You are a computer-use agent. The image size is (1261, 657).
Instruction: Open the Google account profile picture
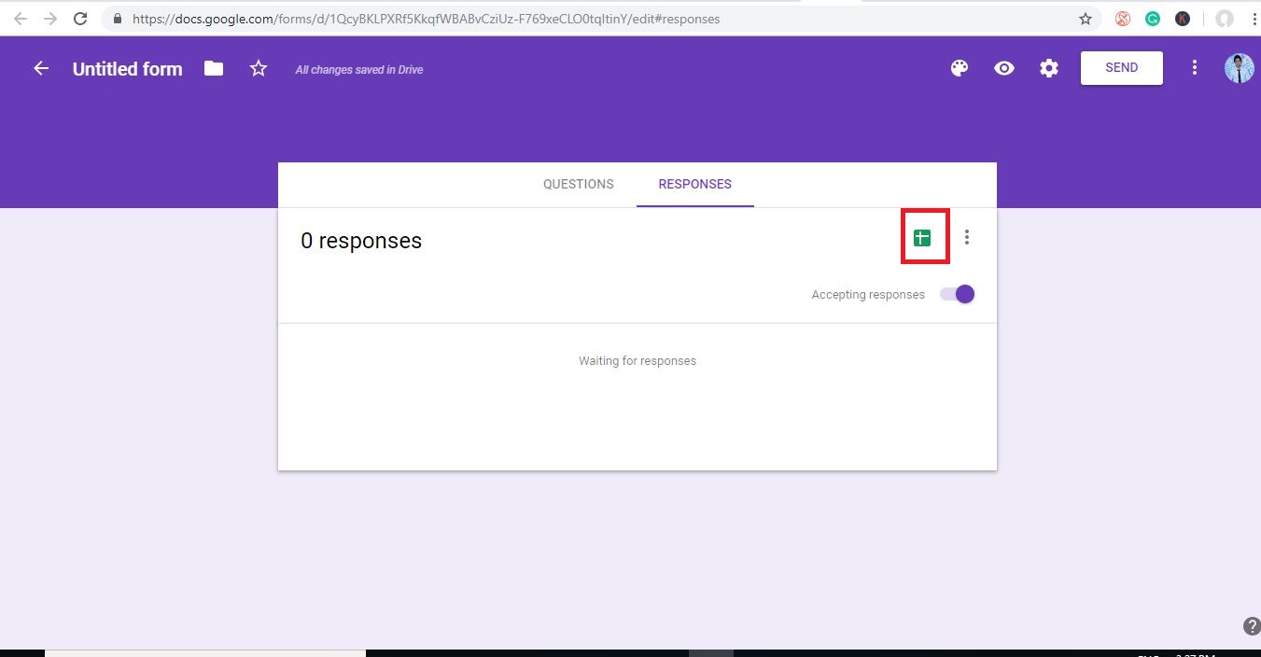point(1239,68)
